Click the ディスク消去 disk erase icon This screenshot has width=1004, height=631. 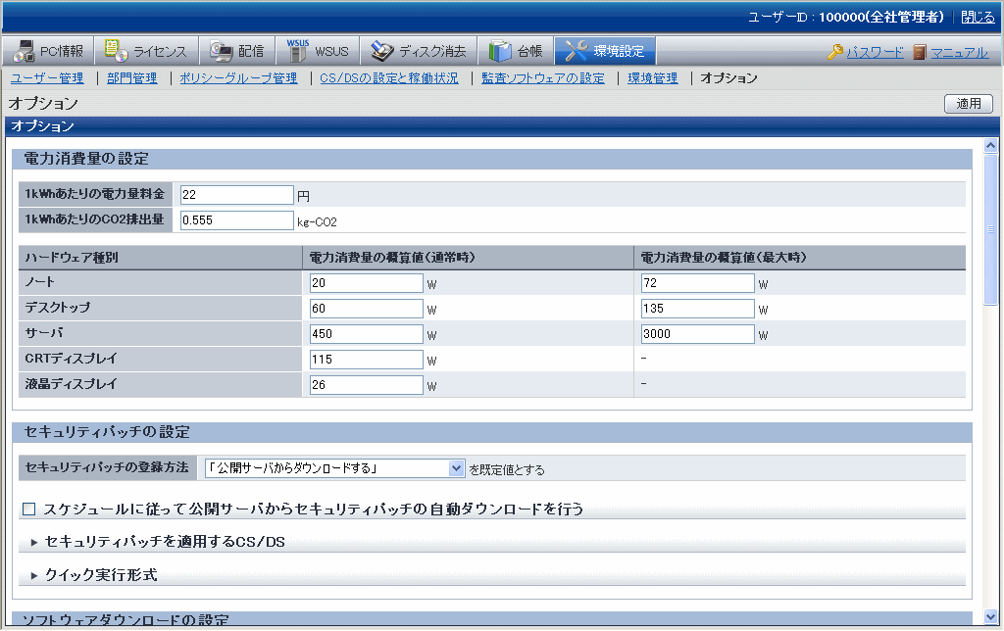coord(382,51)
